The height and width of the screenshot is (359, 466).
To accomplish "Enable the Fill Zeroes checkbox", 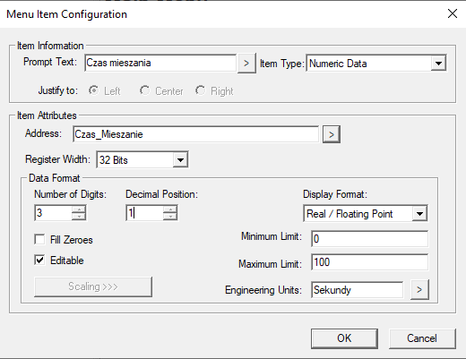I will click(x=39, y=239).
